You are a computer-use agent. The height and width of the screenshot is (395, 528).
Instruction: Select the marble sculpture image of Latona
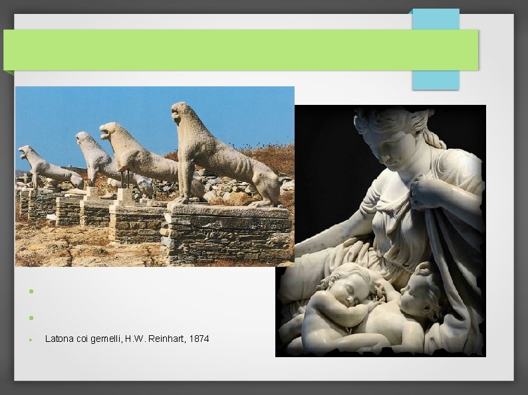(x=380, y=231)
